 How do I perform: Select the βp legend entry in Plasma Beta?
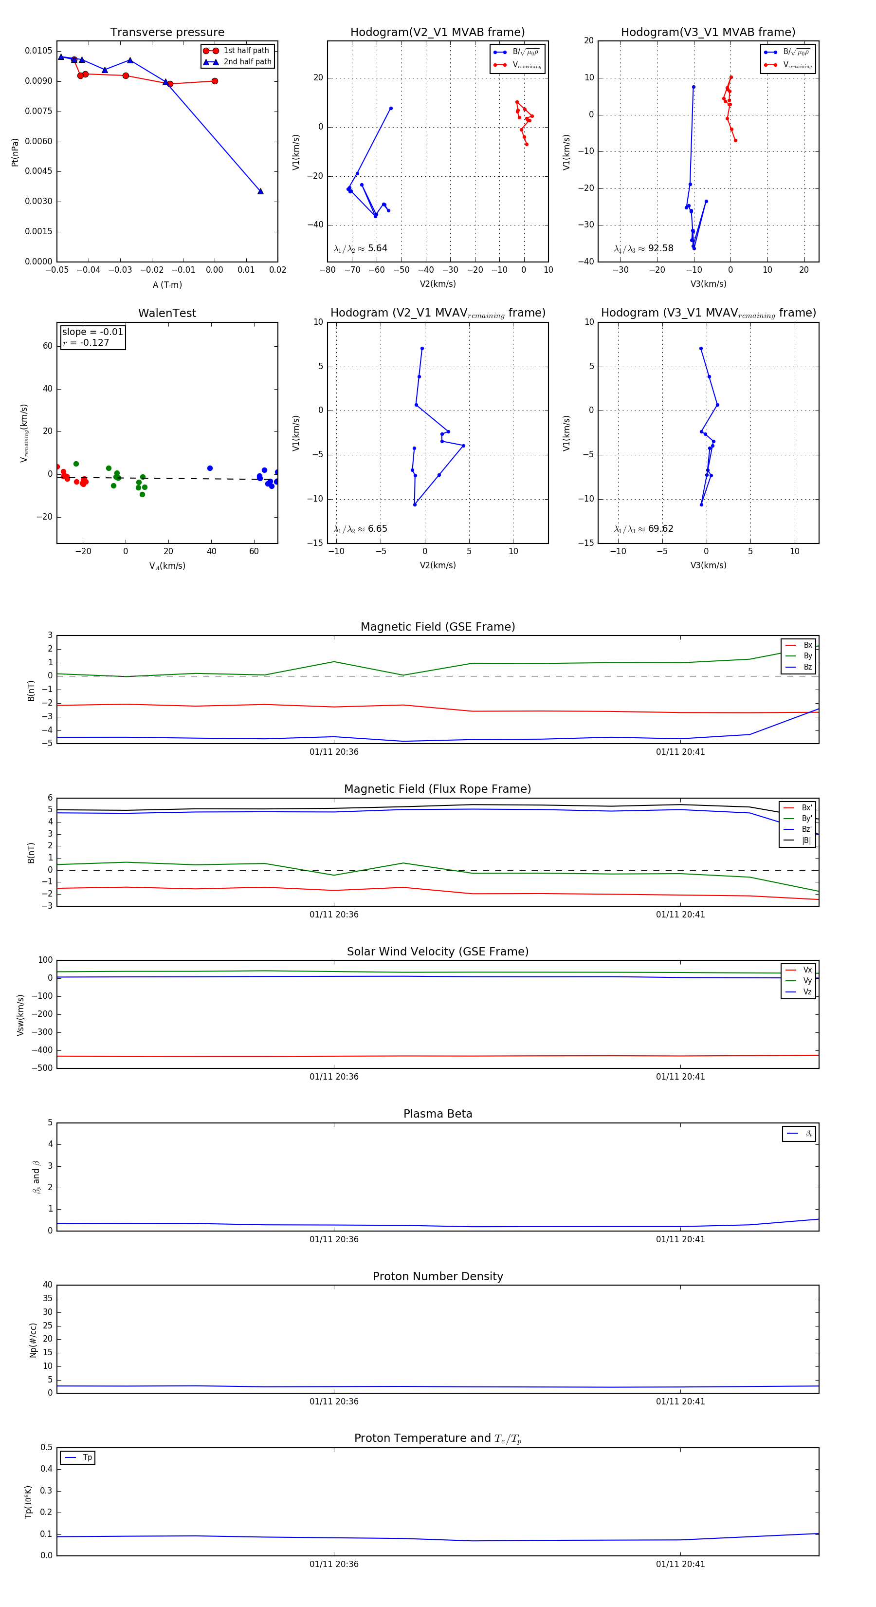pos(799,1134)
